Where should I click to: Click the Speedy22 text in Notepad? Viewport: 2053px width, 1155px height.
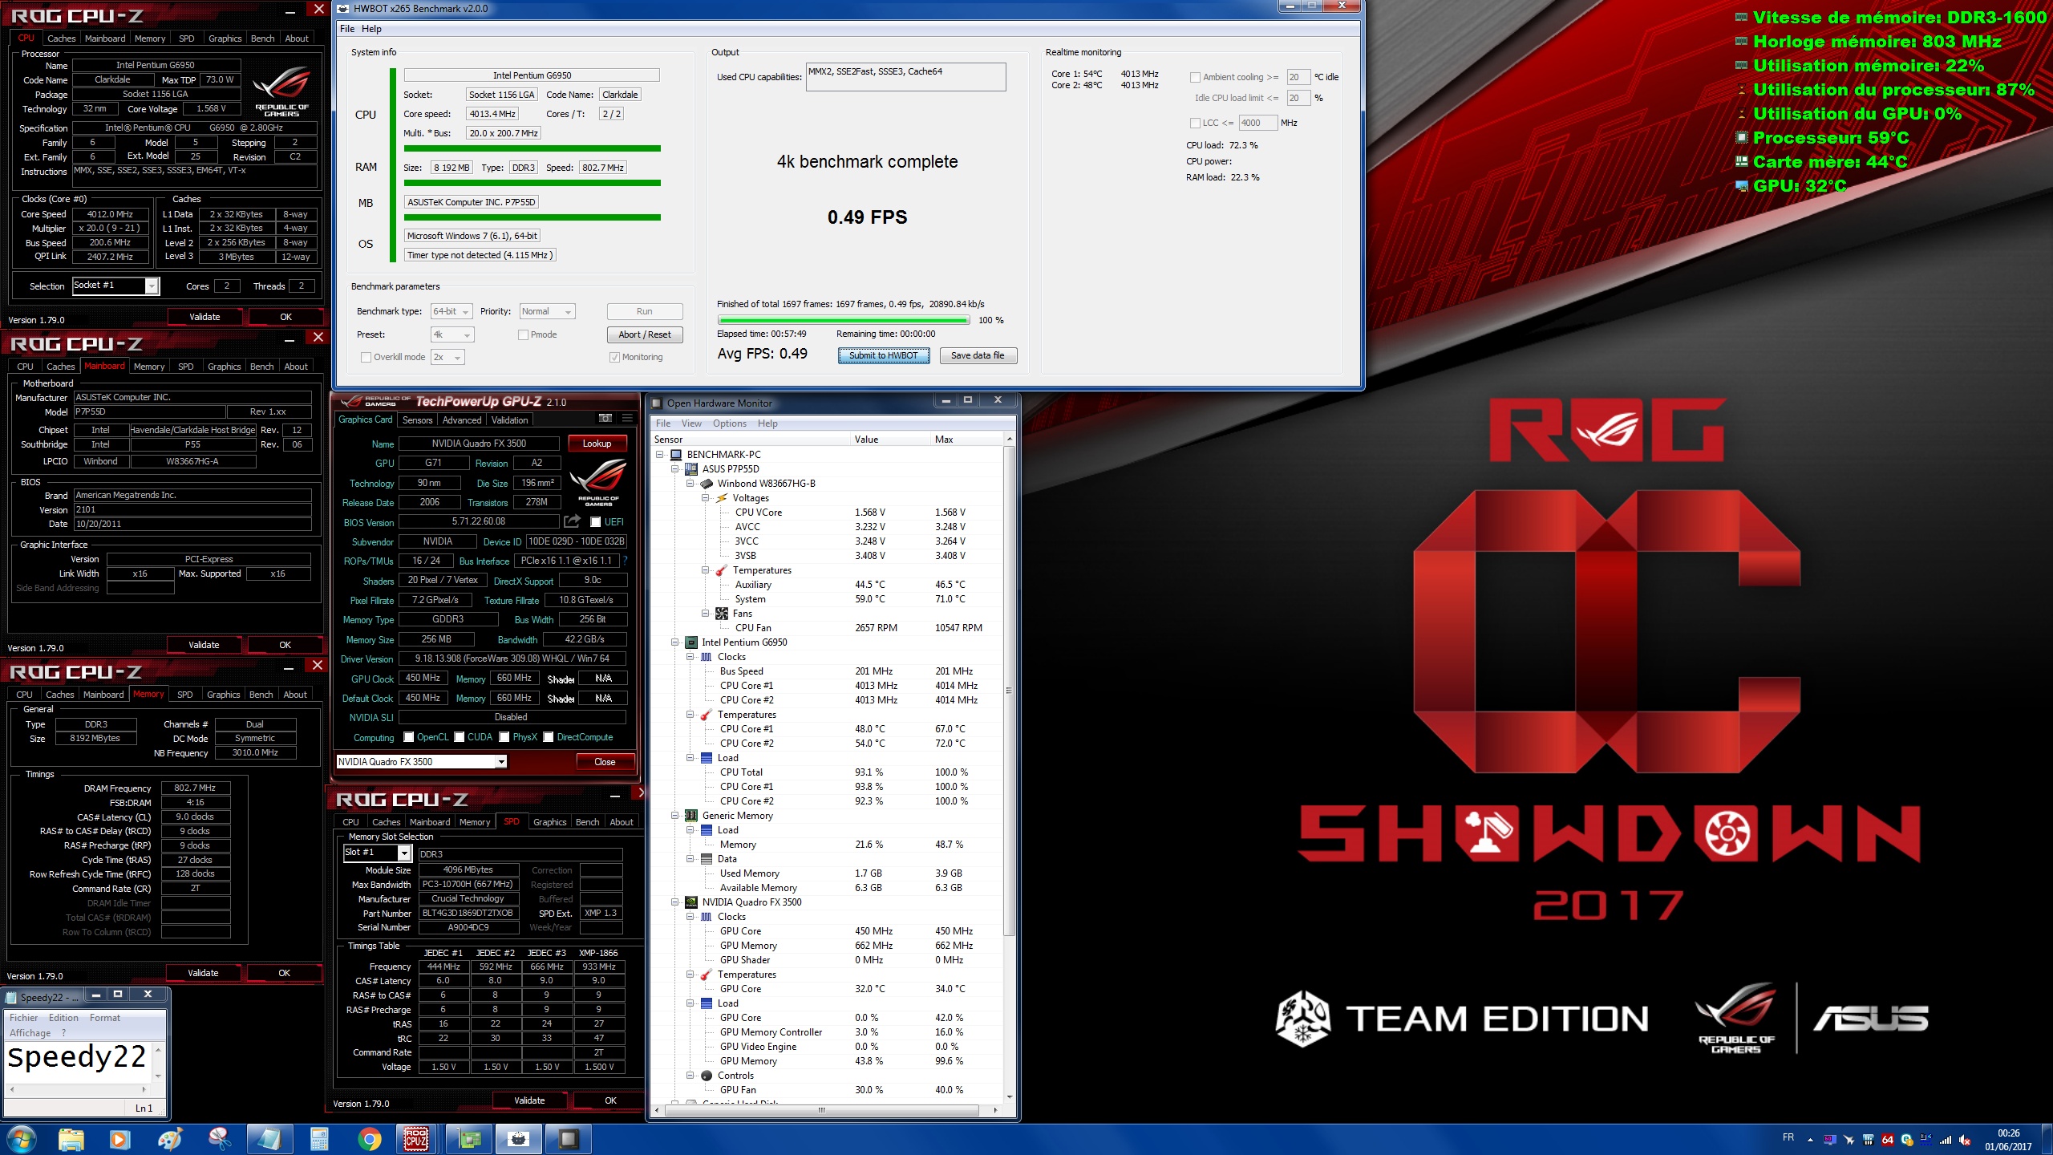coord(77,1057)
